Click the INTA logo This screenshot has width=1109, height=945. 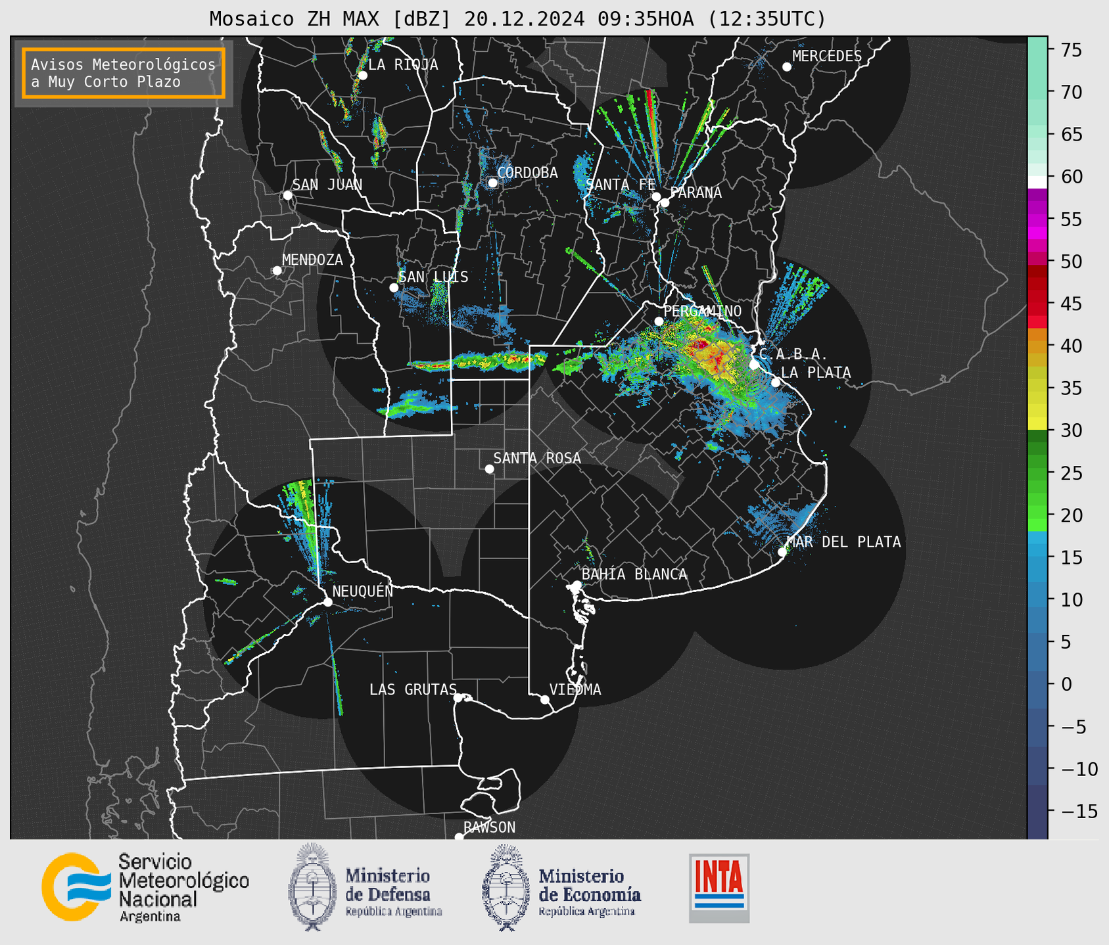click(x=719, y=888)
